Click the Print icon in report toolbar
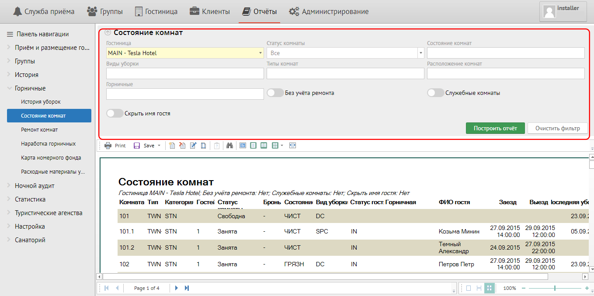 108,146
